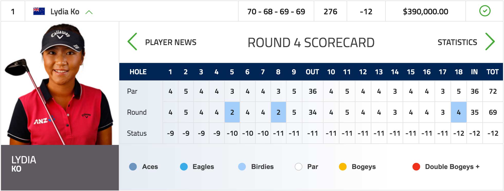Collapse Lydia Ko's row with the chevron
This screenshot has height=191, width=504.
click(89, 12)
